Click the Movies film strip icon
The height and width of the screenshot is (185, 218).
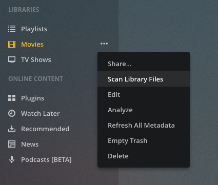12,44
